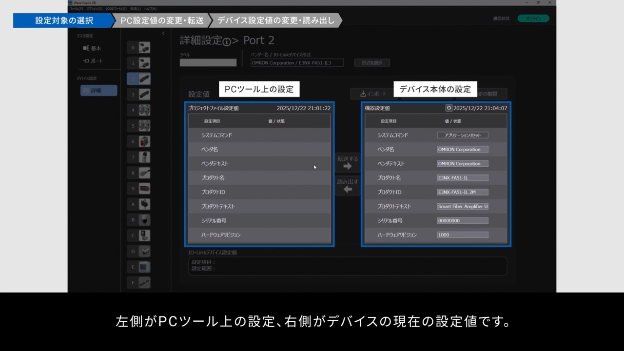624x351 pixels.
Task: Click the ラベル input field
Action: click(x=208, y=63)
